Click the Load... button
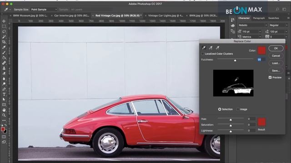Image resolution: width=291 pixels, height=163 pixels. click(276, 63)
